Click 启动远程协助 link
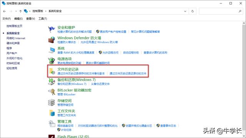Image resolution: width=246 pixels, height=138 pixels. 131,53
